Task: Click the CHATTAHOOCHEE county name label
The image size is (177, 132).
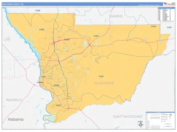Action: 128,117
